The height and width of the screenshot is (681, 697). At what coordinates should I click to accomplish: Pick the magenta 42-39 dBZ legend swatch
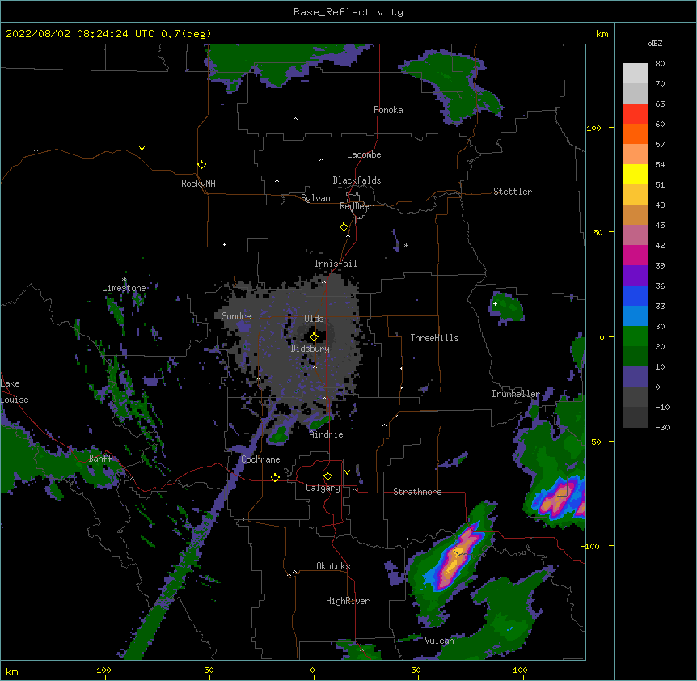[636, 255]
